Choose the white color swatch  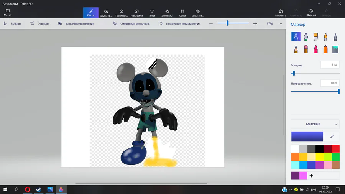point(295,149)
